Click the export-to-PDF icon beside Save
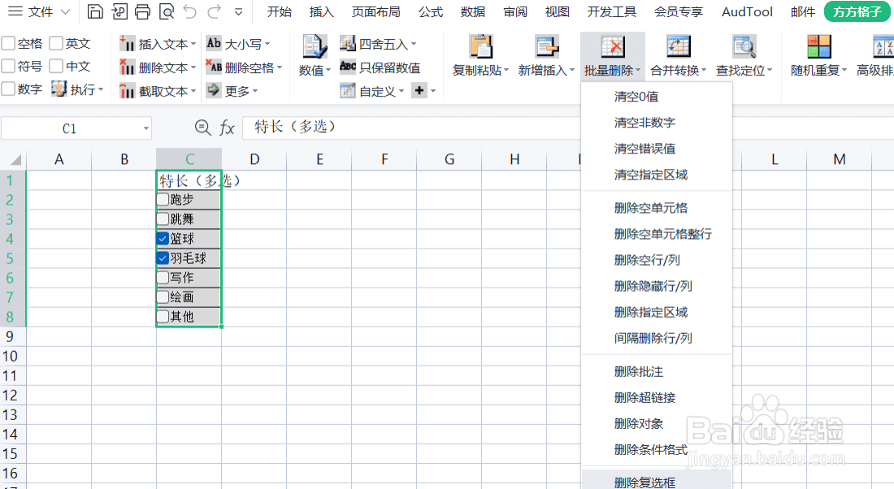 [x=119, y=11]
